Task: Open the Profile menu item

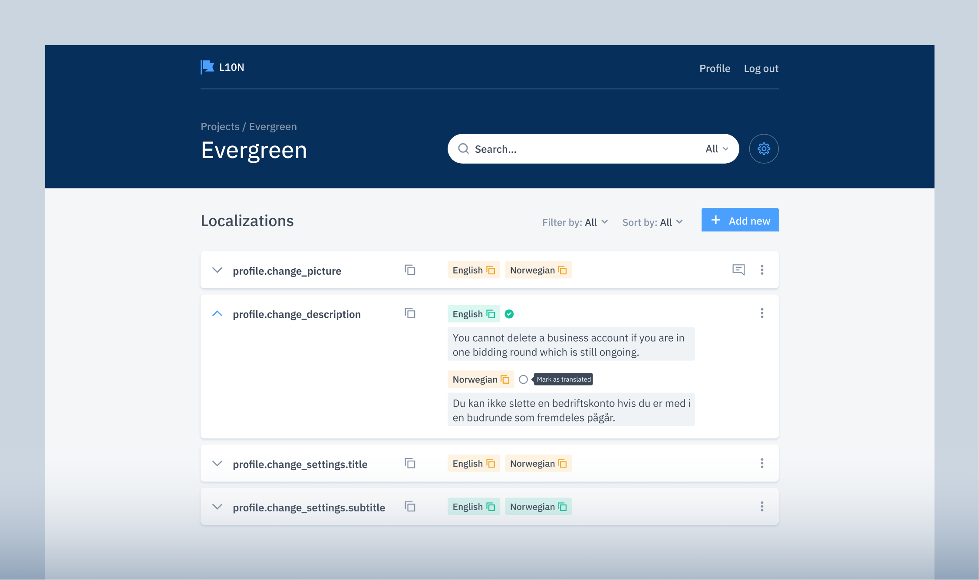Action: click(715, 68)
